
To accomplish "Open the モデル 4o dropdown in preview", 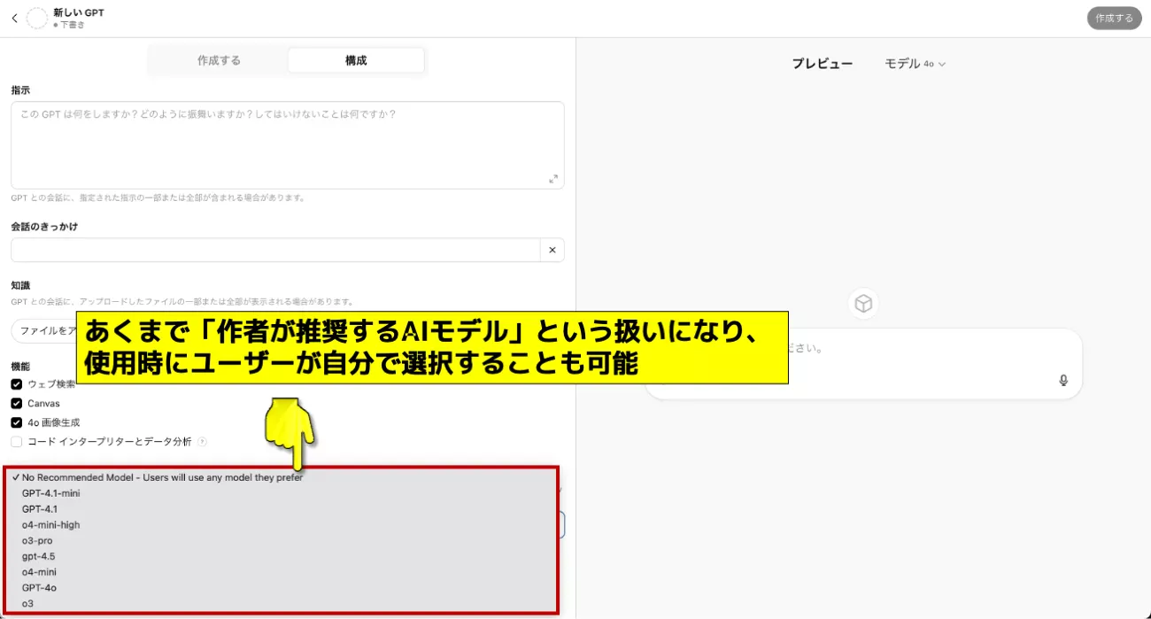I will coord(915,64).
